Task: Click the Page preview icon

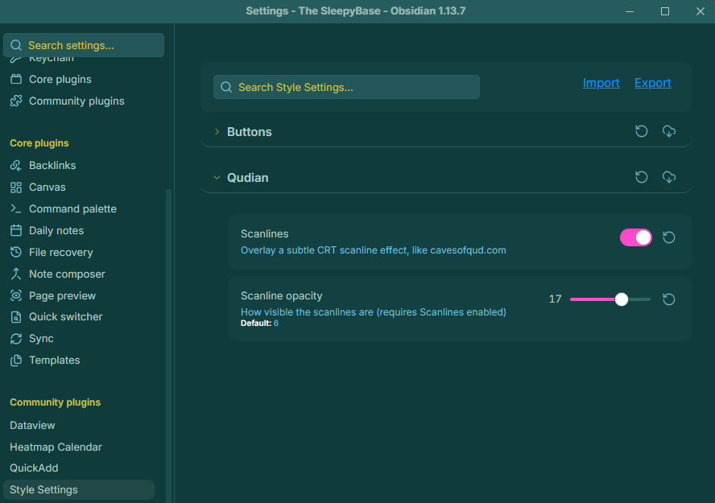Action: point(16,295)
